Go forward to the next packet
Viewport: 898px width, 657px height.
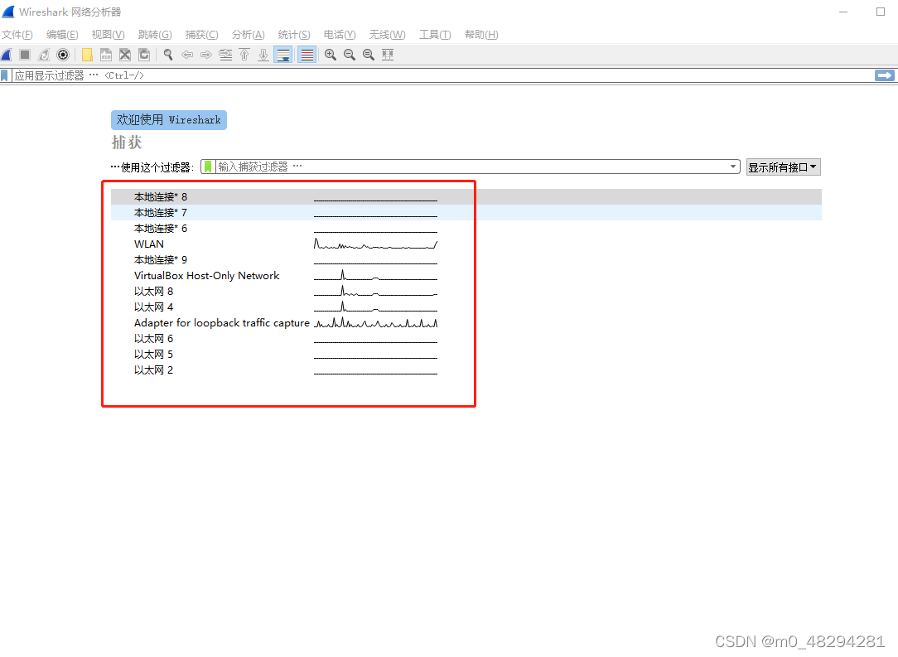[206, 55]
